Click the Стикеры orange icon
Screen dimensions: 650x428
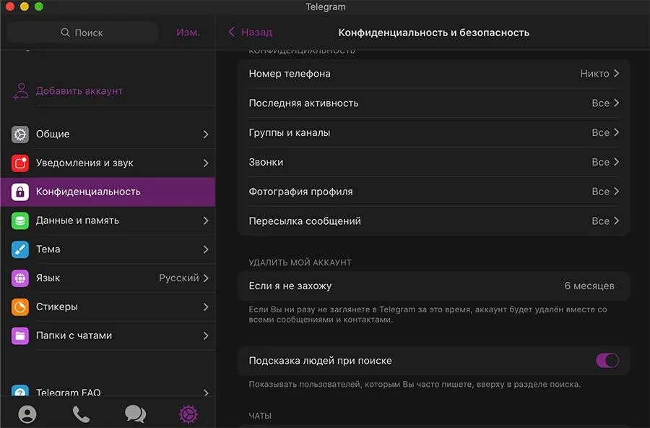click(20, 307)
